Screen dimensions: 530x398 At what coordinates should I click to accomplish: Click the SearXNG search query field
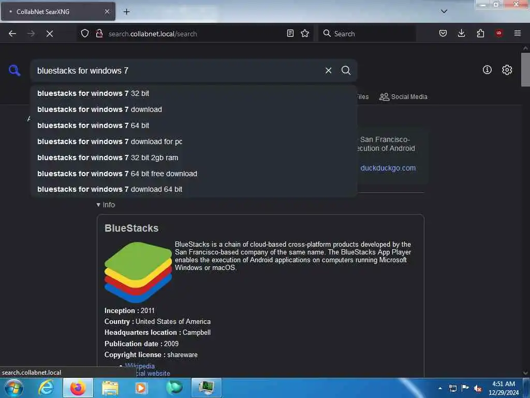[x=178, y=70]
